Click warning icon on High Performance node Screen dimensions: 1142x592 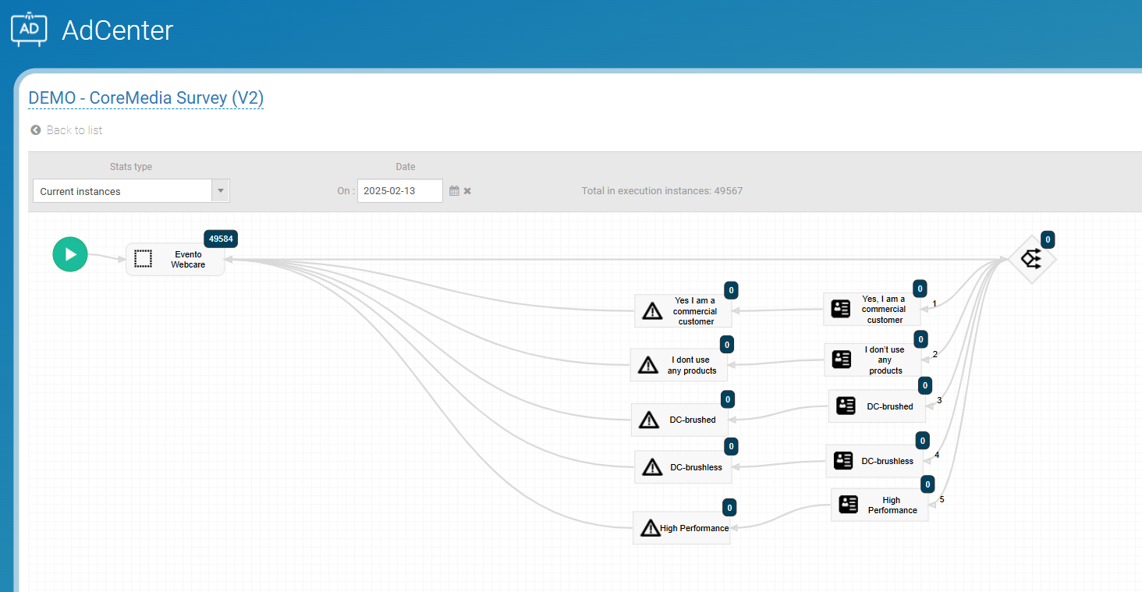tap(650, 528)
